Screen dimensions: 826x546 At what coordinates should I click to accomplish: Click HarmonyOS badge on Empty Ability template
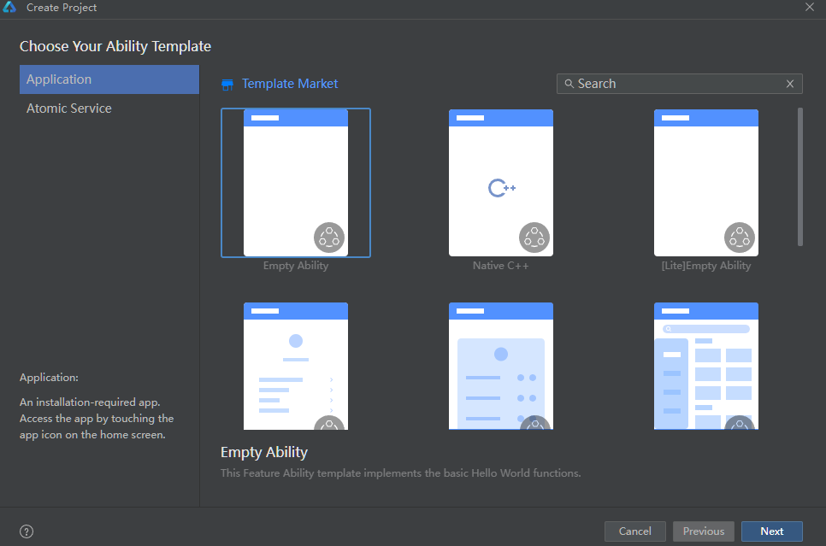click(329, 238)
